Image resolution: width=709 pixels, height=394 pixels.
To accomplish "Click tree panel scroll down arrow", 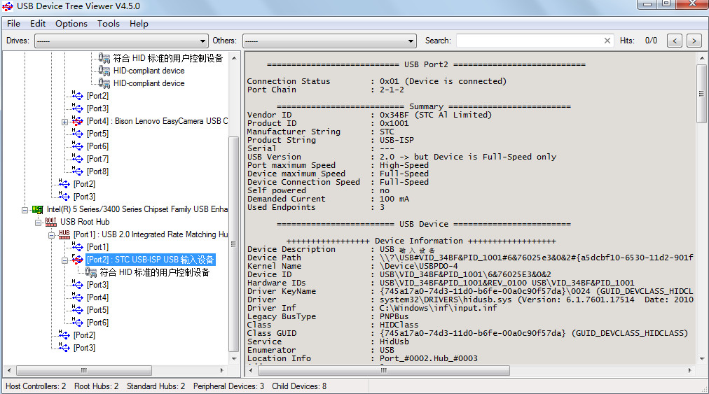I will (x=234, y=359).
